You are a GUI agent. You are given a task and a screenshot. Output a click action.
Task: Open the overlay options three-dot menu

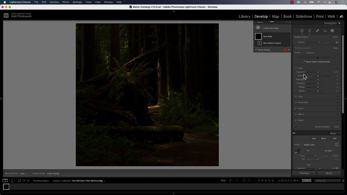click(x=289, y=50)
